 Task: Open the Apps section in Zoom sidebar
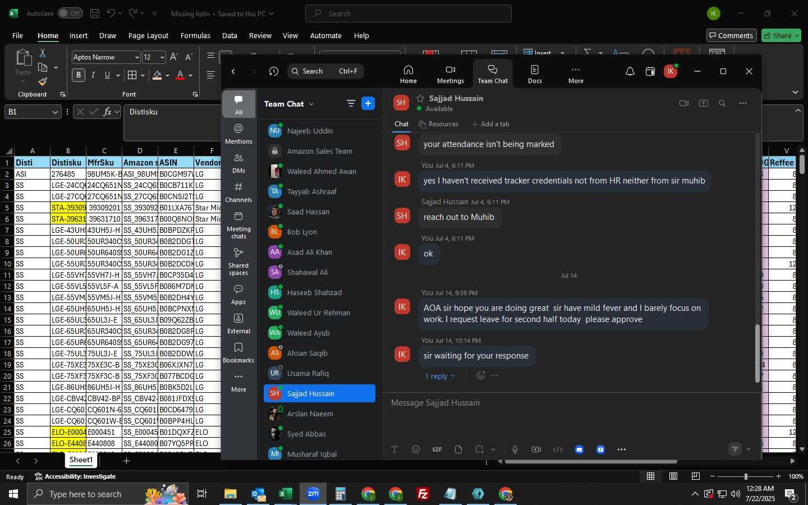click(x=238, y=295)
